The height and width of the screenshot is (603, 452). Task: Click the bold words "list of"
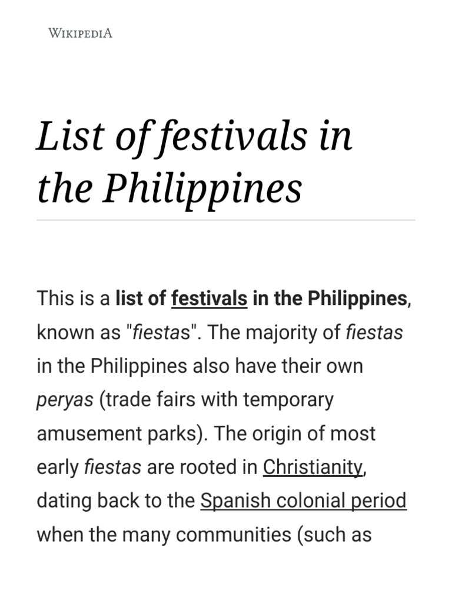140,299
